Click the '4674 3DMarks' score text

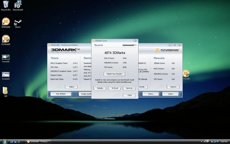pos(115,53)
